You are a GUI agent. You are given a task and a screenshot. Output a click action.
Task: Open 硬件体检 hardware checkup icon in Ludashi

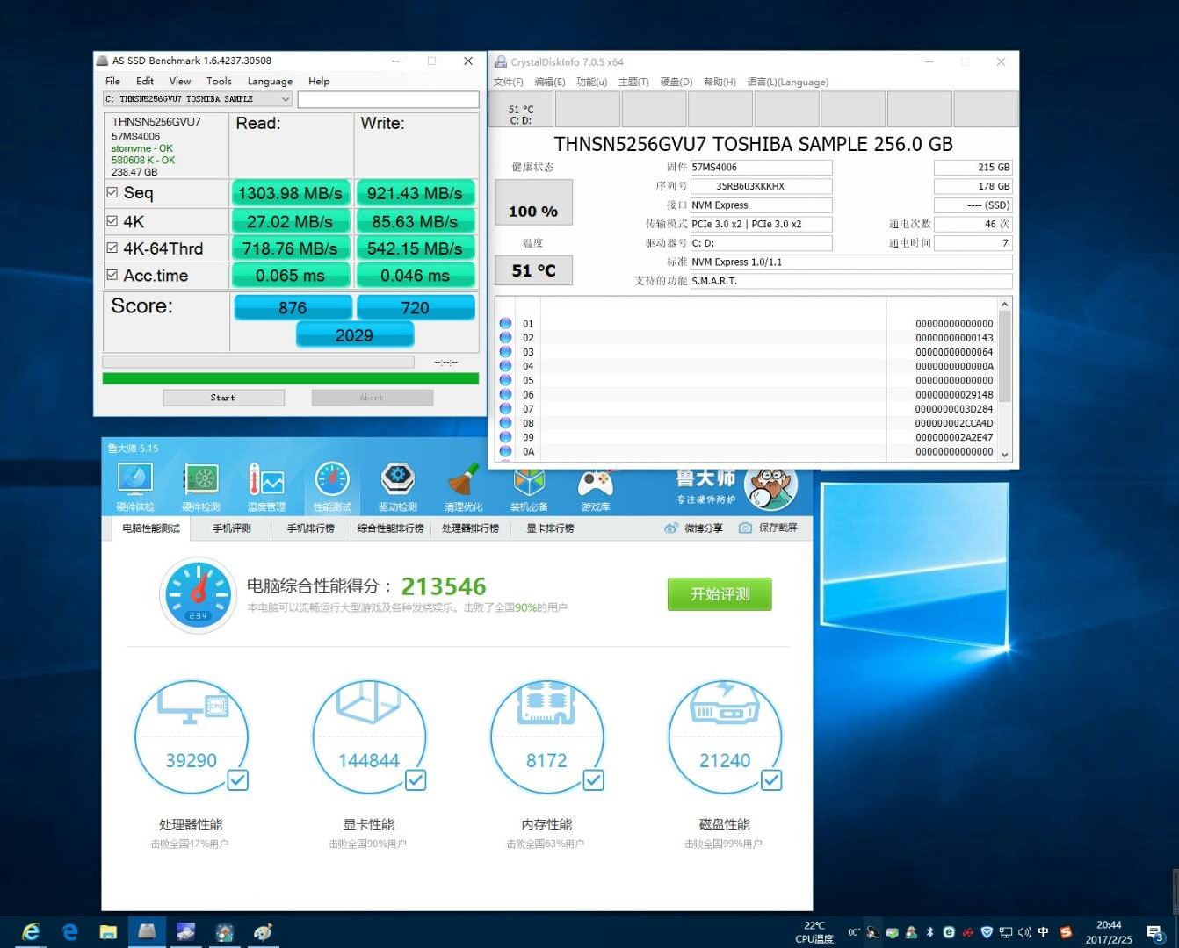134,487
